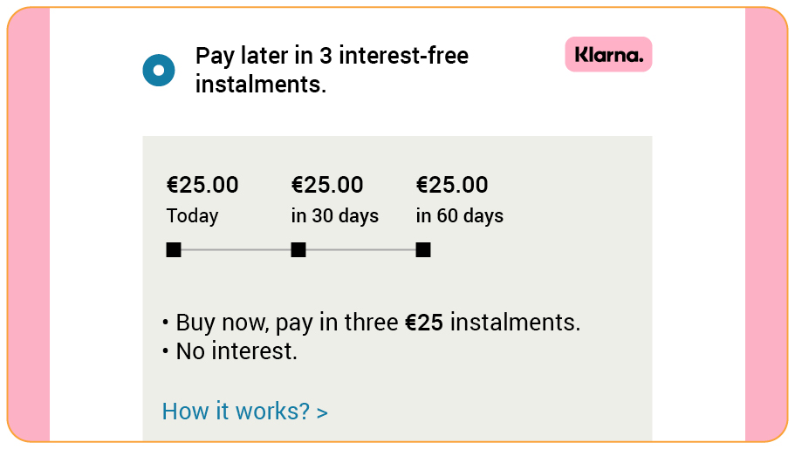The image size is (795, 449).
Task: Click the Today timeline square marker
Action: tap(174, 250)
